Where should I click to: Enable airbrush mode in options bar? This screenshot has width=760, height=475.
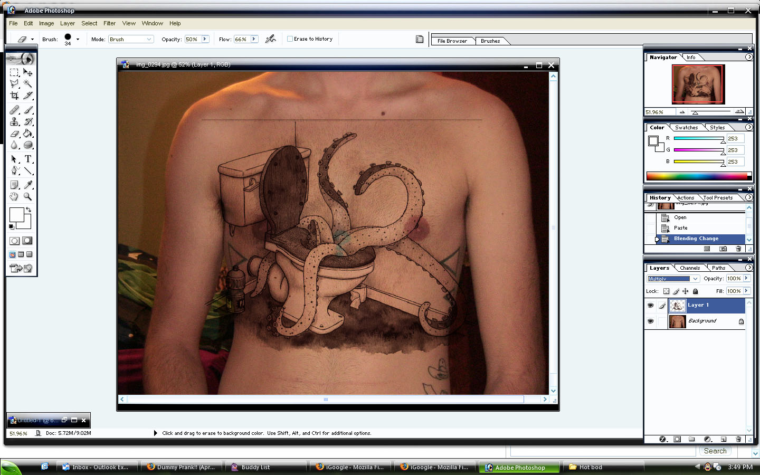pyautogui.click(x=270, y=39)
